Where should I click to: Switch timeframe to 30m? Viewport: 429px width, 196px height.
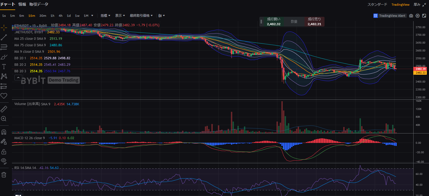coord(43,16)
